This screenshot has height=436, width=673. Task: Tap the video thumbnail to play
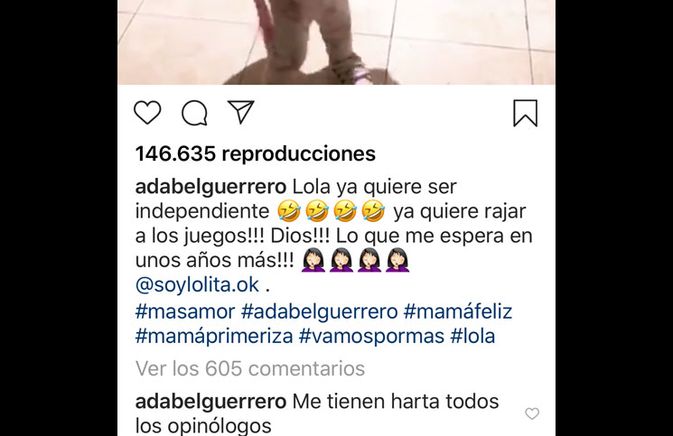[336, 42]
